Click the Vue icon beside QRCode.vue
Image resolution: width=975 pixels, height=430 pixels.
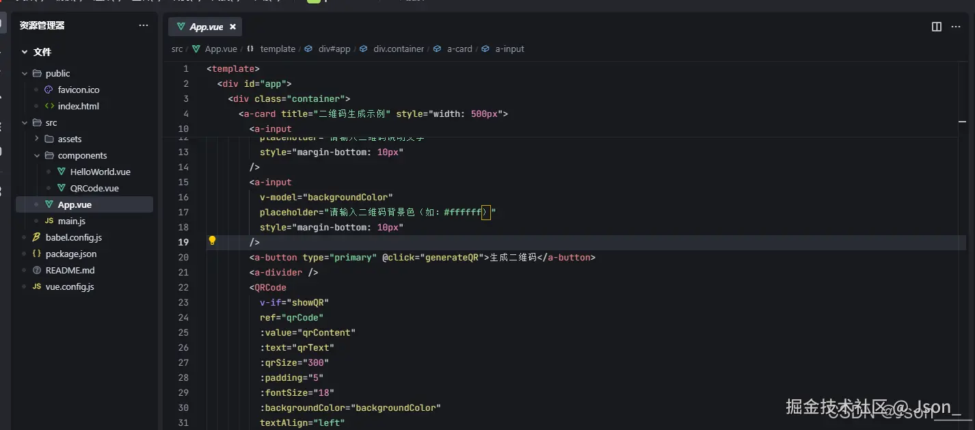(62, 188)
